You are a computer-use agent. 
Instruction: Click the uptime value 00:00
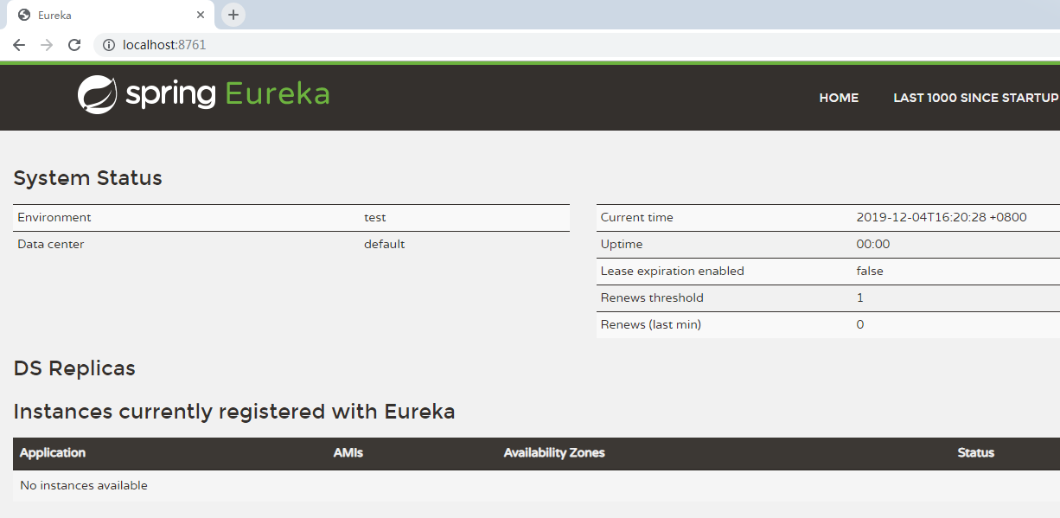[873, 244]
